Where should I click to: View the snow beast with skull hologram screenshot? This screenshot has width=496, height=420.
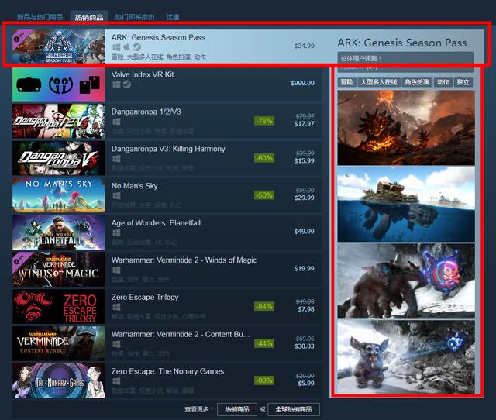click(406, 281)
